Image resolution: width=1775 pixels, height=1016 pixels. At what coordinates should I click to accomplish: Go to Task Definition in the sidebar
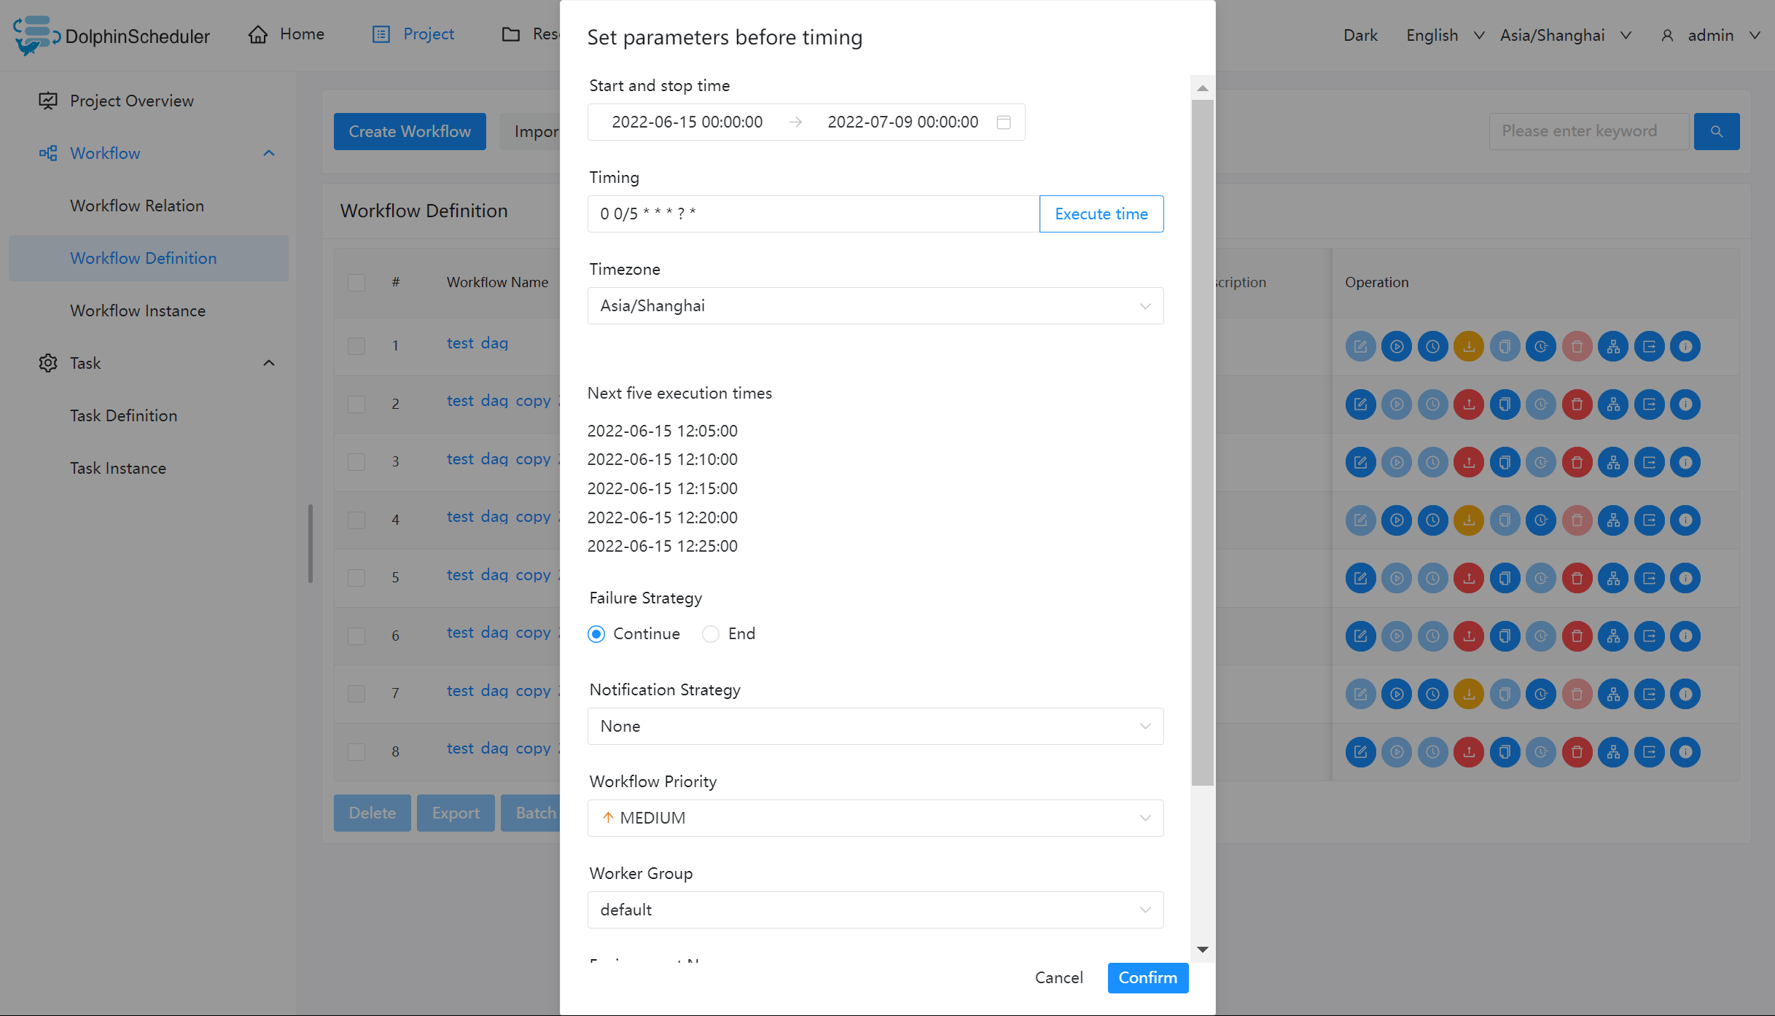click(x=123, y=416)
